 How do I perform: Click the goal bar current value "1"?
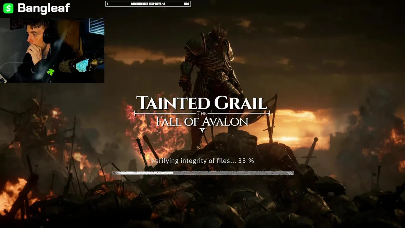coord(108,4)
